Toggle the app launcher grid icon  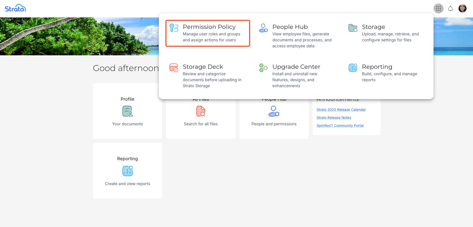tap(438, 9)
